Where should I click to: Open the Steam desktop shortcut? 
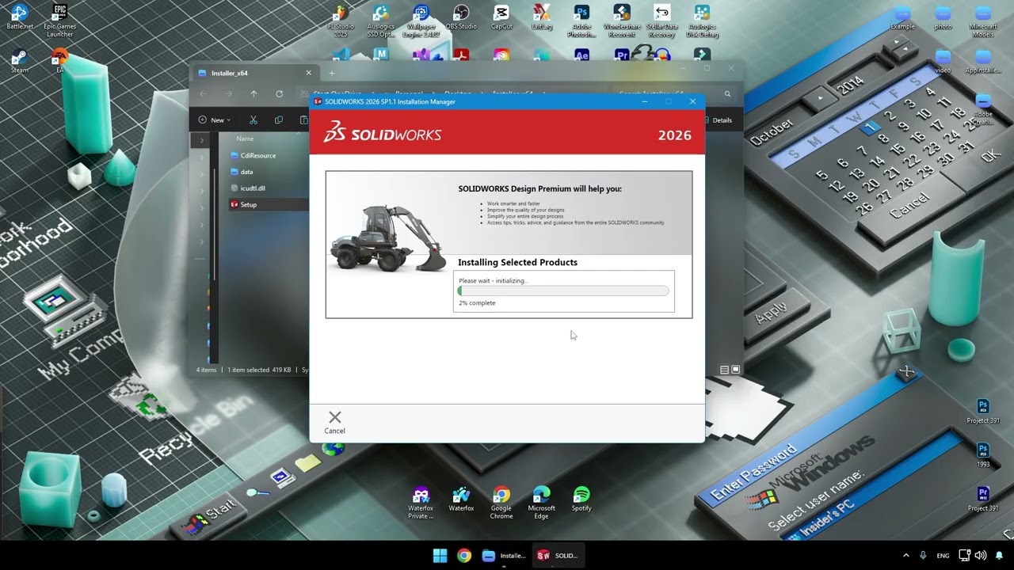[x=19, y=61]
